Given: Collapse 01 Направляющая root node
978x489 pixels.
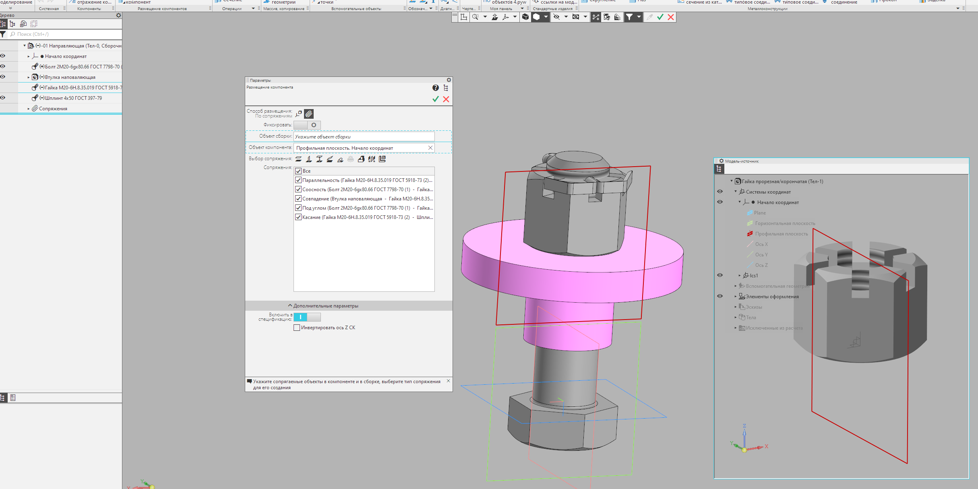Looking at the screenshot, I should (x=25, y=45).
